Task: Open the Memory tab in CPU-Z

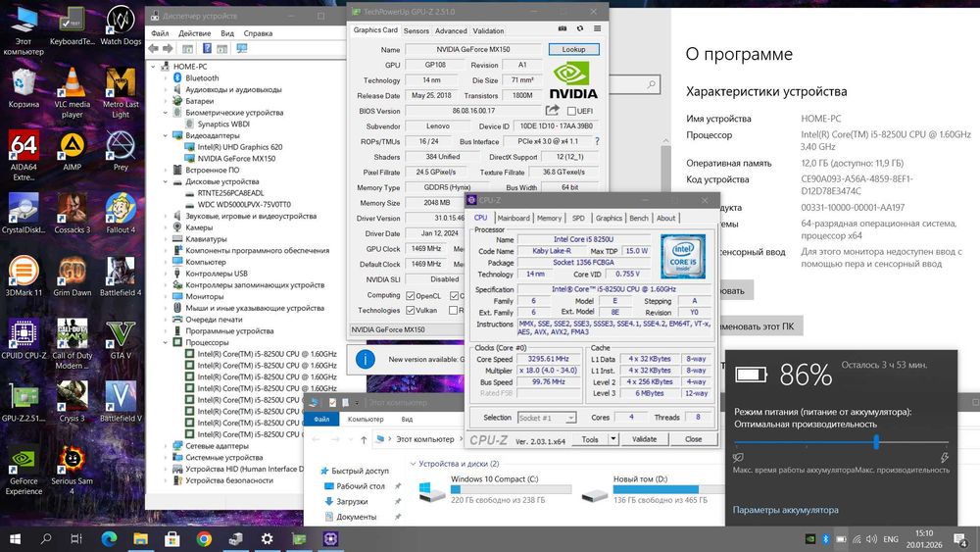Action: [549, 219]
